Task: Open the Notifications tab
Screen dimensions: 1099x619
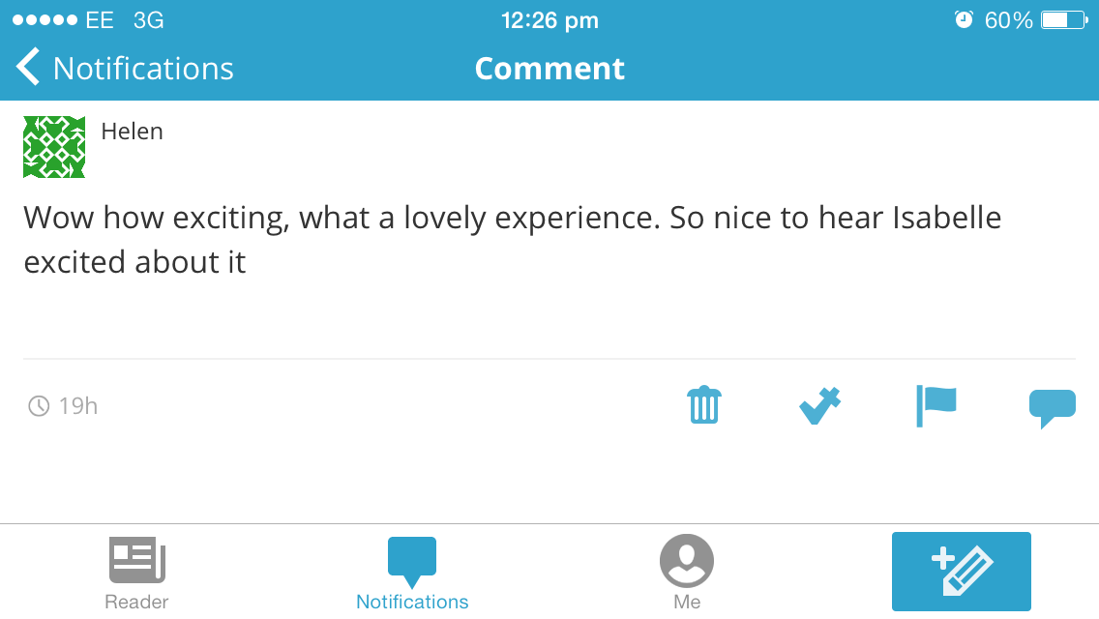Action: click(x=412, y=573)
